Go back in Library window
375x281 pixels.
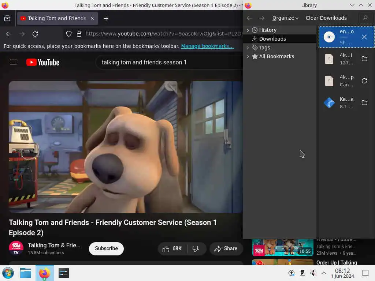249,18
